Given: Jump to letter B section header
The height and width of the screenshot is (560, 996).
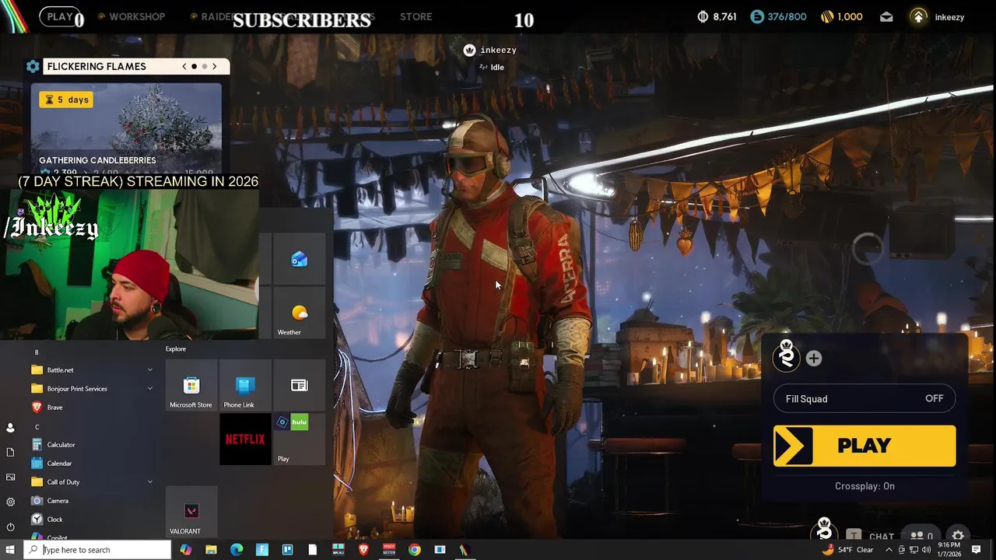Looking at the screenshot, I should tap(37, 352).
